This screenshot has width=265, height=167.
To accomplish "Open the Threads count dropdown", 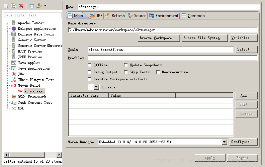I will click(x=96, y=87).
